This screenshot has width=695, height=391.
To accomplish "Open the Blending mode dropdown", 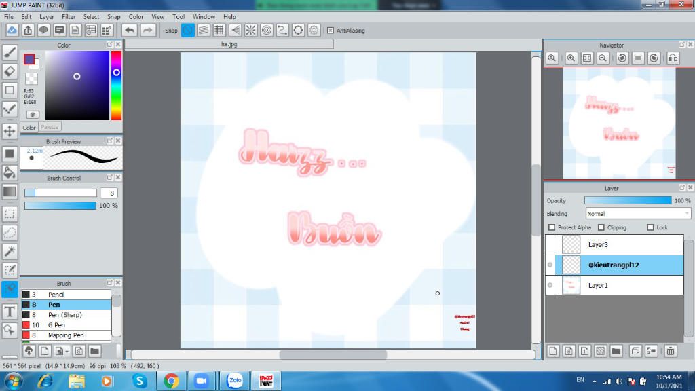I will pos(638,214).
